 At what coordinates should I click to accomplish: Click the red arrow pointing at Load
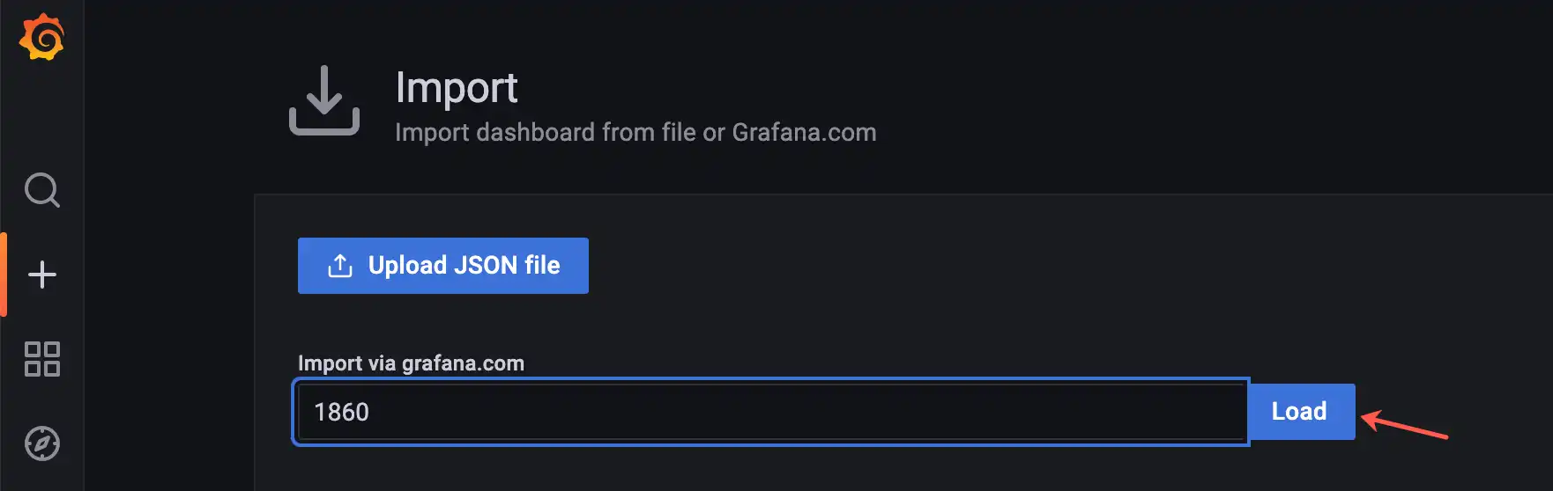point(1405,424)
